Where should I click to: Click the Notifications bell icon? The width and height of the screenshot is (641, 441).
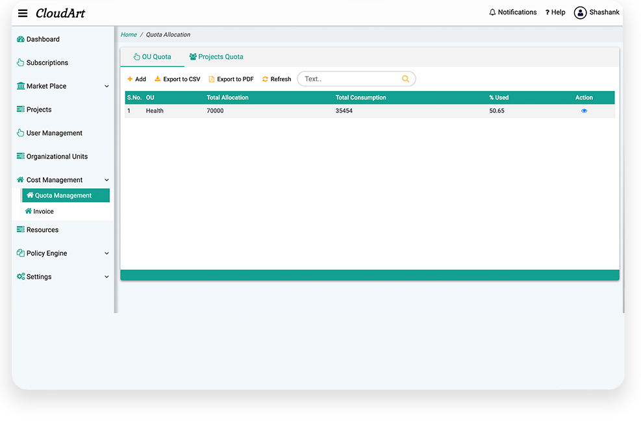coord(492,12)
